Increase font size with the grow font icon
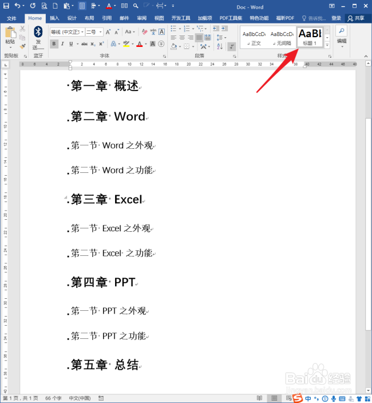 108,32
